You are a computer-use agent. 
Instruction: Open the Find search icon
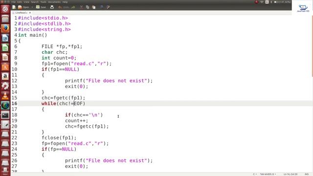click(102, 7)
